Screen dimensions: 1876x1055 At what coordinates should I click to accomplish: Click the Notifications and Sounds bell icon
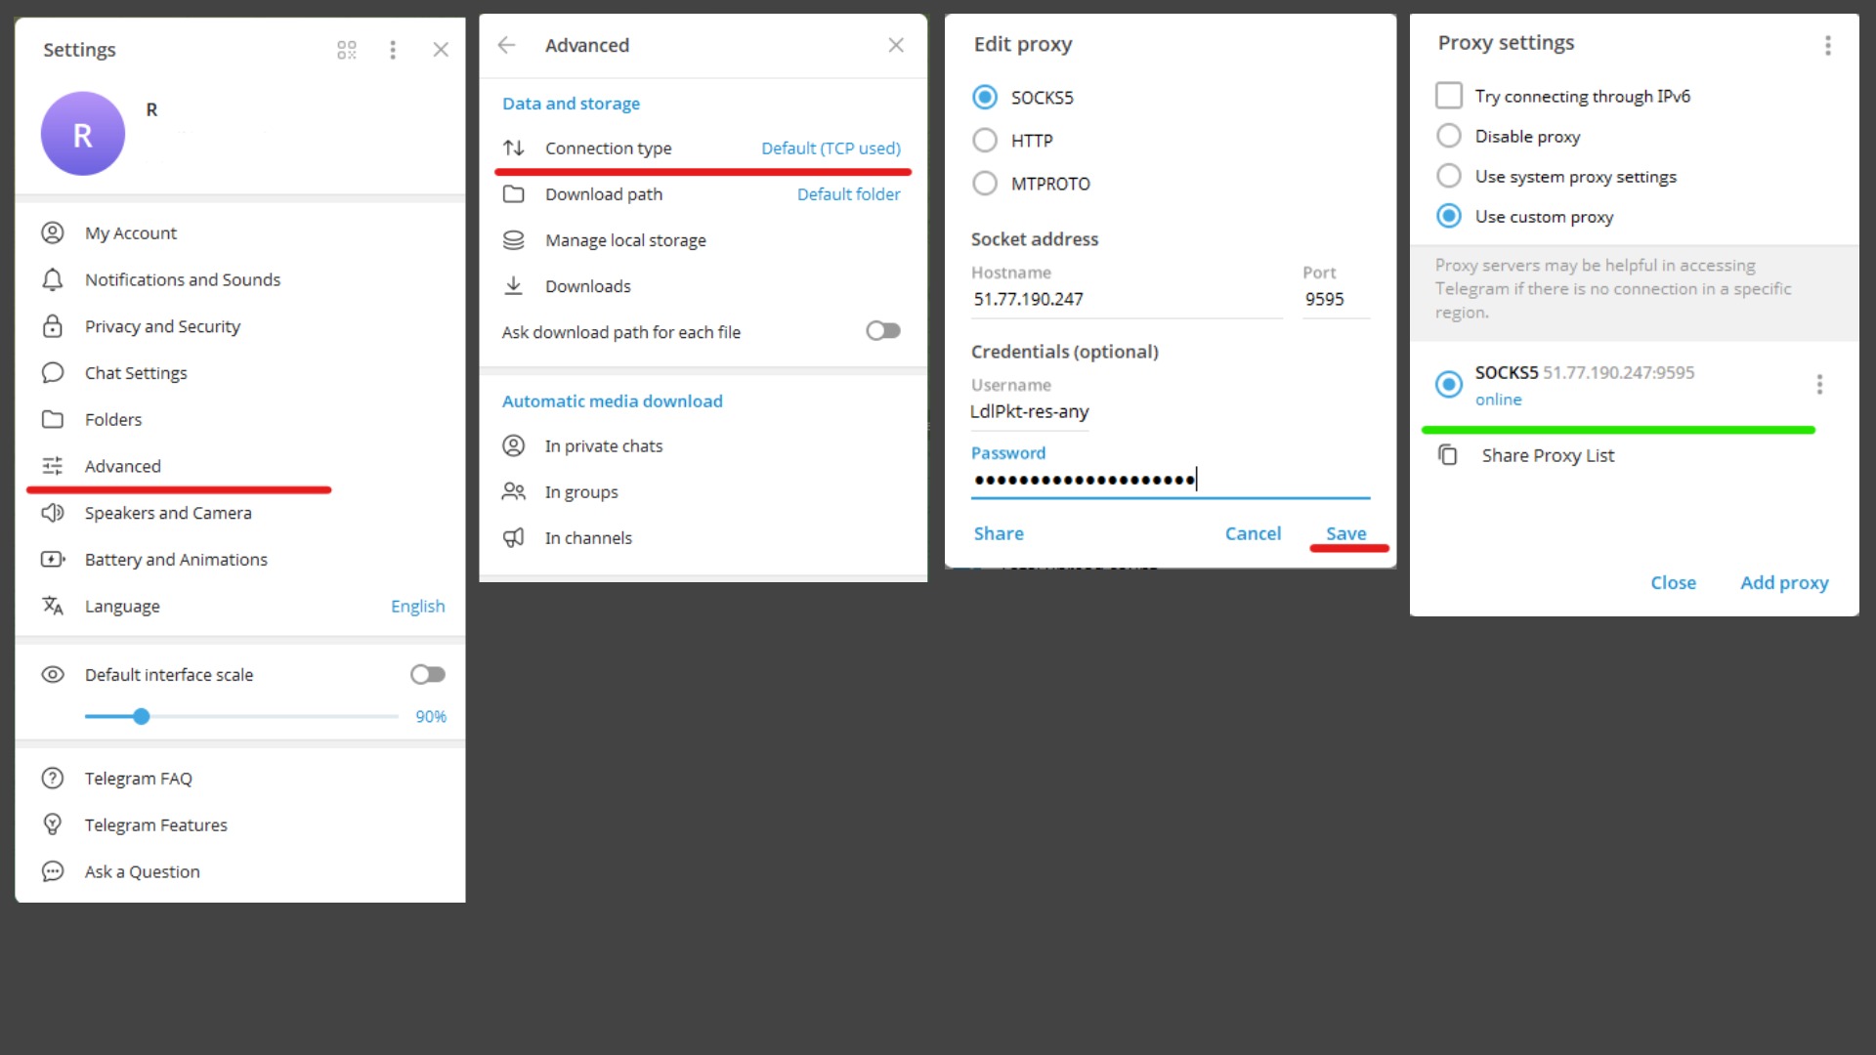(x=53, y=279)
